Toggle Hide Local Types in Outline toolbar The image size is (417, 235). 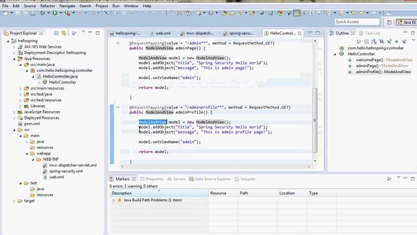[404, 42]
